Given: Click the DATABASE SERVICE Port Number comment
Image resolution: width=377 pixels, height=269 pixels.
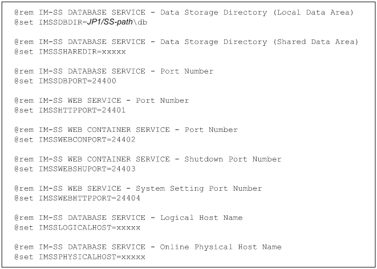Looking at the screenshot, I should coord(114,71).
